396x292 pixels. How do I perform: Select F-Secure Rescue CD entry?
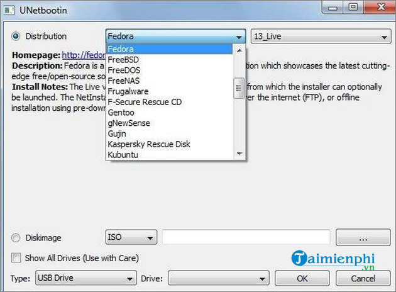coord(145,101)
